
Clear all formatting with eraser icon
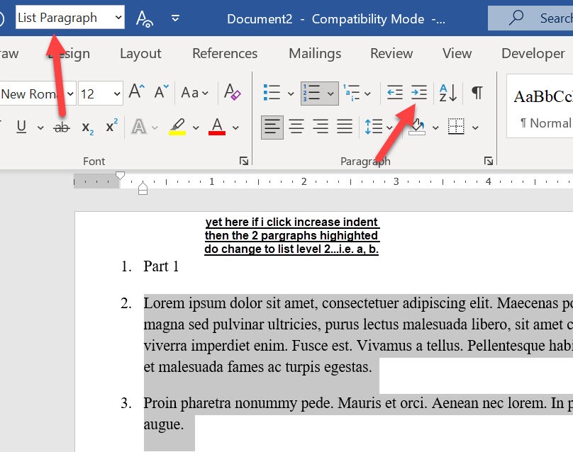point(233,91)
